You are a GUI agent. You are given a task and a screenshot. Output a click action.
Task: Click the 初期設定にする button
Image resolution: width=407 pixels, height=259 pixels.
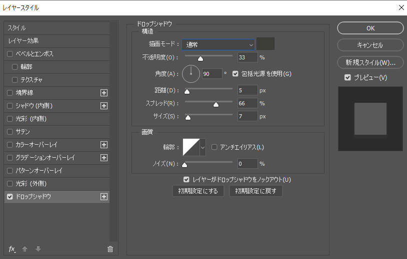pos(198,191)
